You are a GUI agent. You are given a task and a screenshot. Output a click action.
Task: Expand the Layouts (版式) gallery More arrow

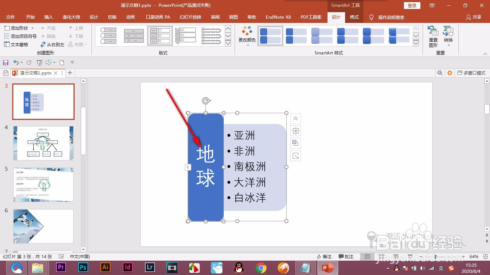(228, 43)
